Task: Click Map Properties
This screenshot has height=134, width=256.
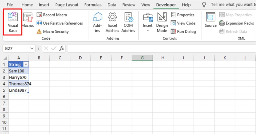Action: [x=235, y=15]
